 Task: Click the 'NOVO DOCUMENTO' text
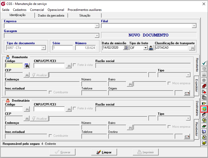point(149,35)
